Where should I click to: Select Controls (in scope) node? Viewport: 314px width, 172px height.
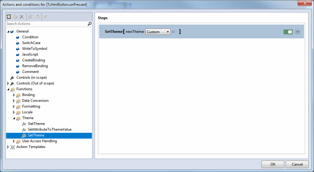[x=31, y=77]
